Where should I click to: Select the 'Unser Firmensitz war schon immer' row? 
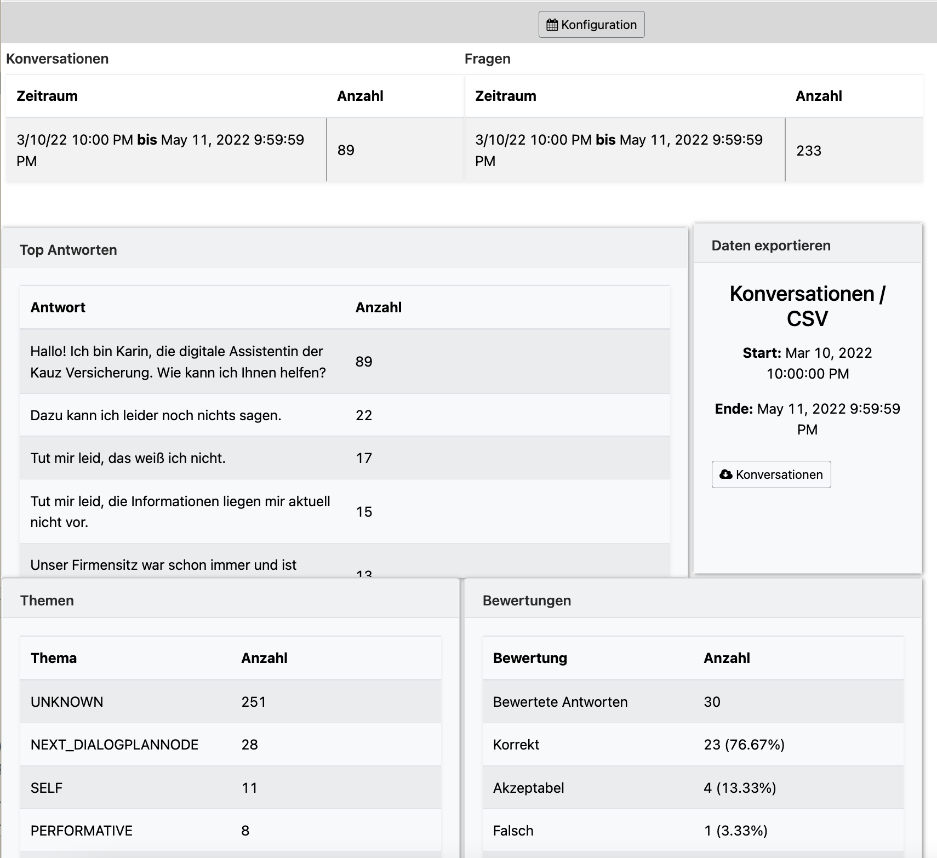pos(345,560)
